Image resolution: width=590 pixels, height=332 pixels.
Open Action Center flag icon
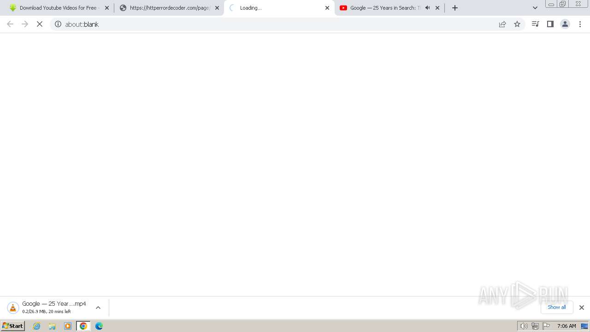coord(546,326)
